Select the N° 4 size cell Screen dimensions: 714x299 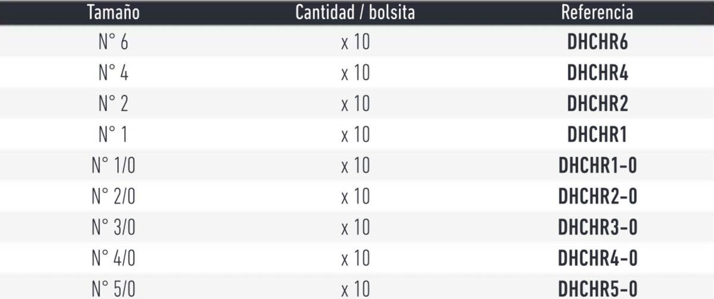coord(113,73)
